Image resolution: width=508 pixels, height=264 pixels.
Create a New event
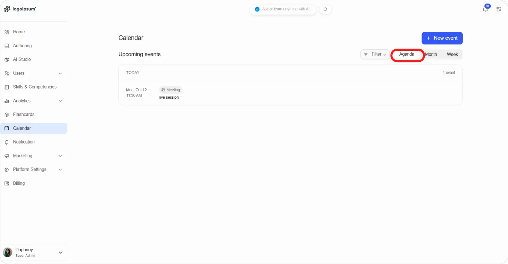pyautogui.click(x=442, y=38)
